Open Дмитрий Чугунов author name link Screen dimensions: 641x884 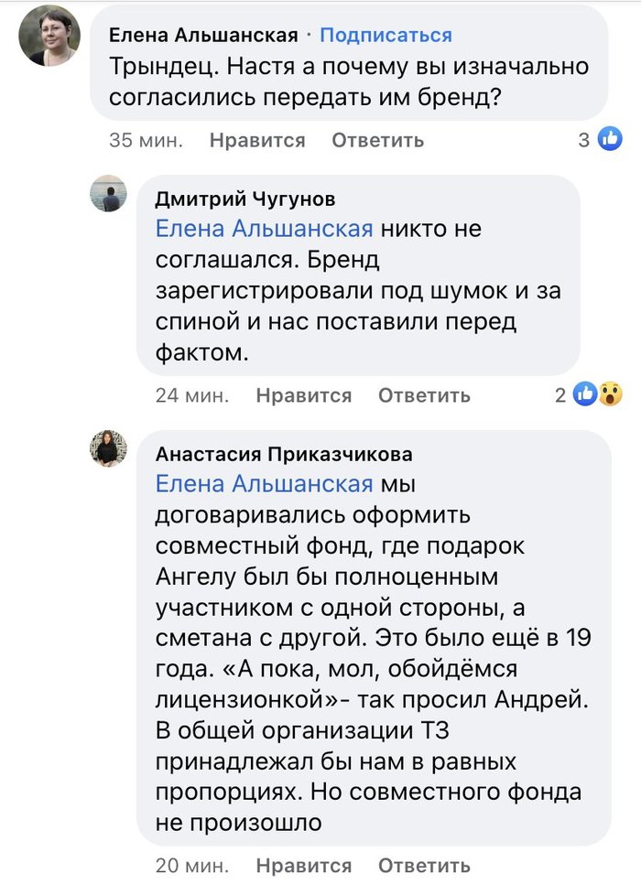point(245,199)
